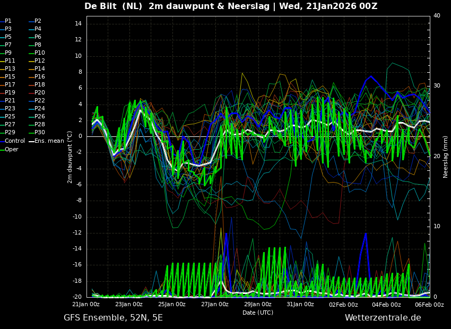Click the white Ens. mean line swatch
Screen dimensions: 451x329
tap(31, 141)
